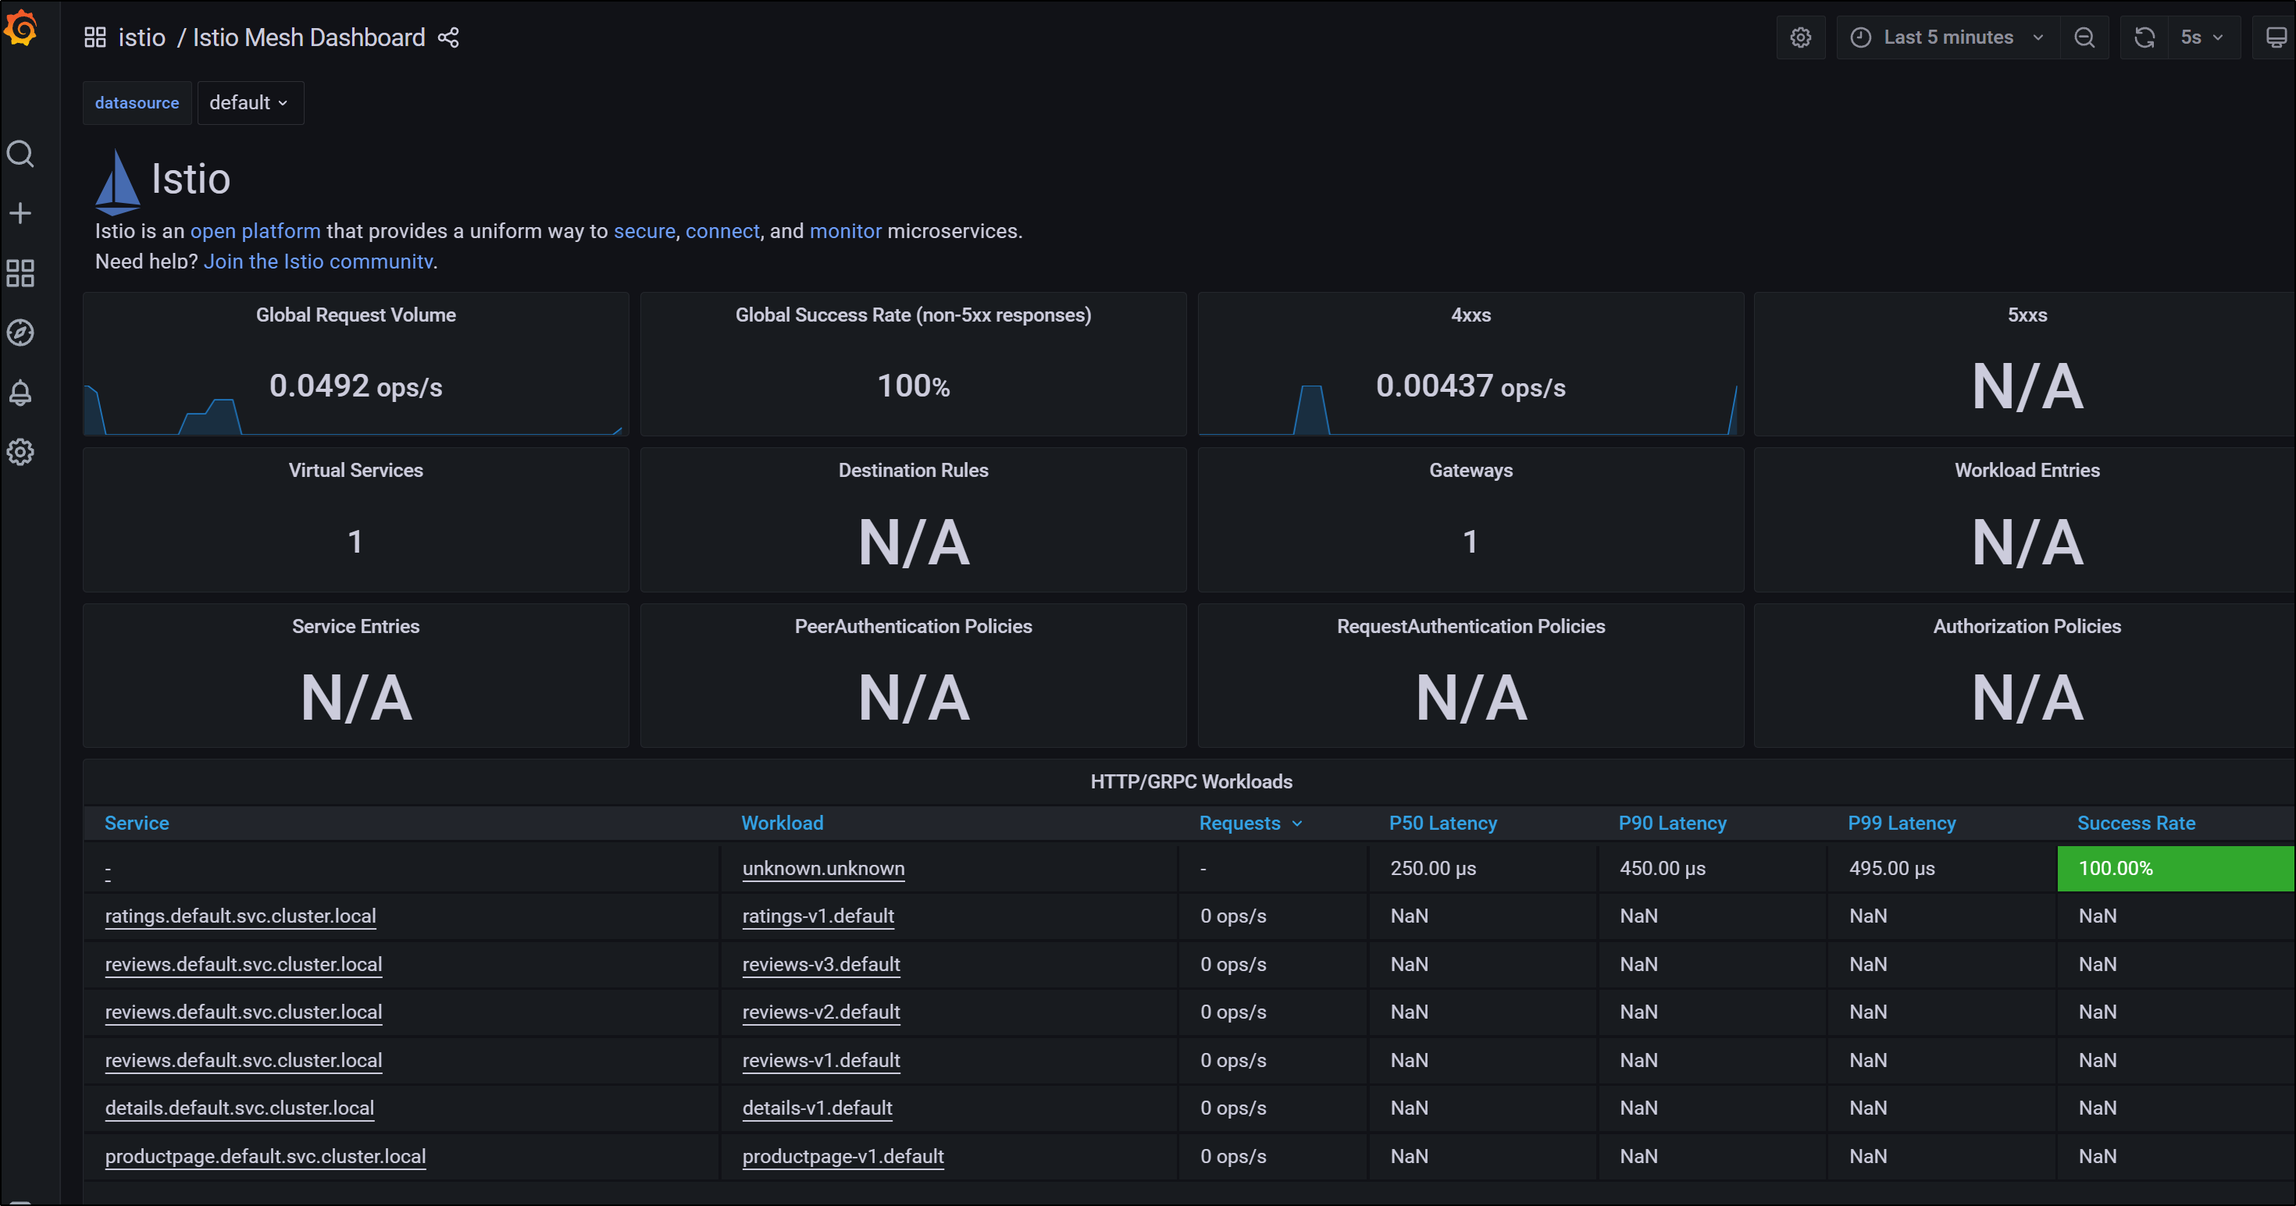Image resolution: width=2296 pixels, height=1206 pixels.
Task: Expand the default datasource dropdown
Action: point(250,103)
